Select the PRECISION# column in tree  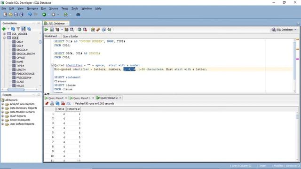coord(24,77)
